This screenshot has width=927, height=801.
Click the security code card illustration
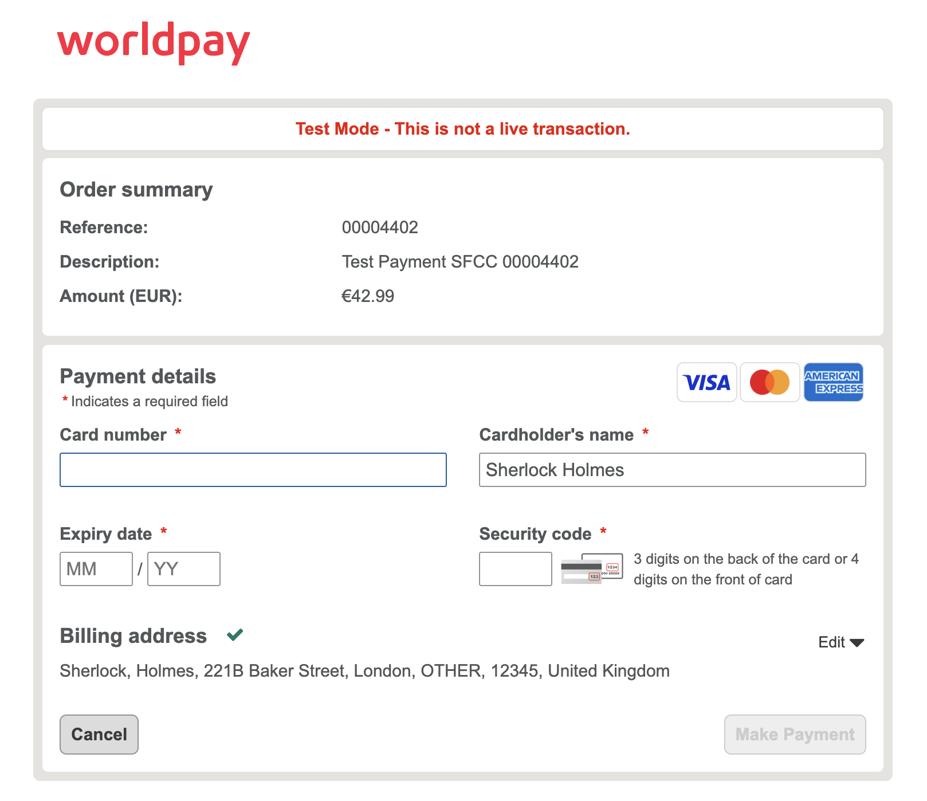pyautogui.click(x=592, y=568)
